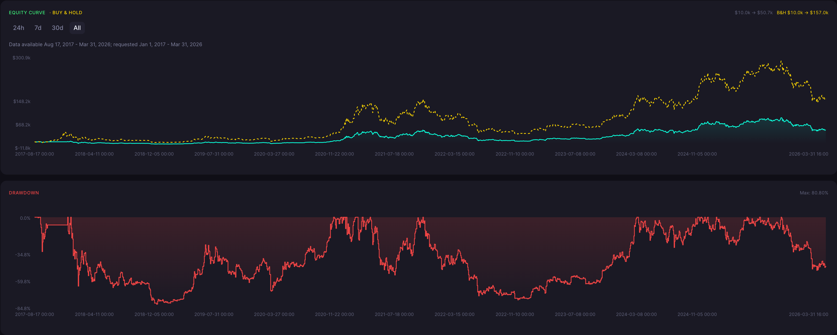Screen dimensions: 837x335
Task: Click the 0.0% drawdown axis label
Action: point(25,218)
